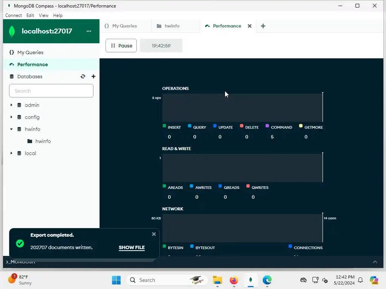Refresh the databases list

(83, 76)
